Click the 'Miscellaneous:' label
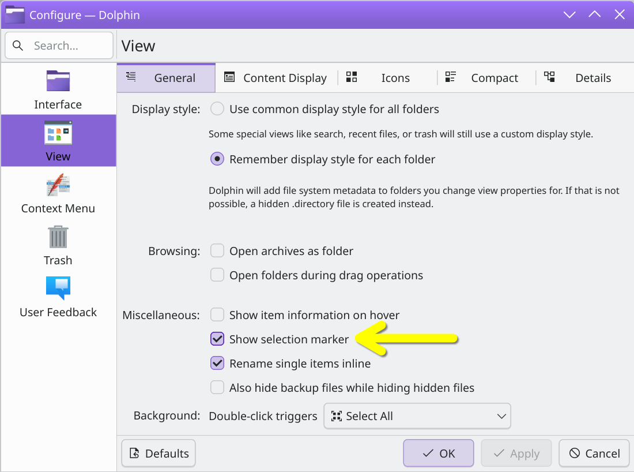 (161, 315)
